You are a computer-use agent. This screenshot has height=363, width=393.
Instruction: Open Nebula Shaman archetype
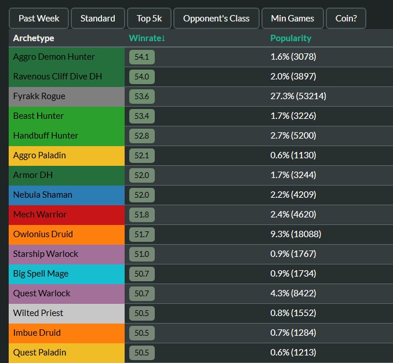[67, 195]
